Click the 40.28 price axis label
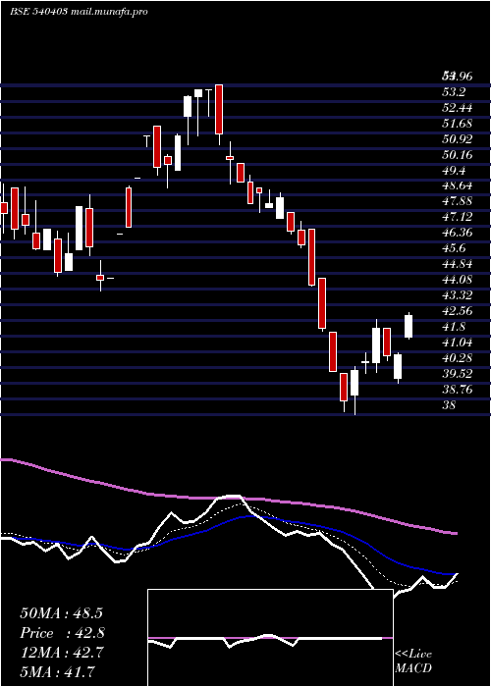 [x=457, y=358]
